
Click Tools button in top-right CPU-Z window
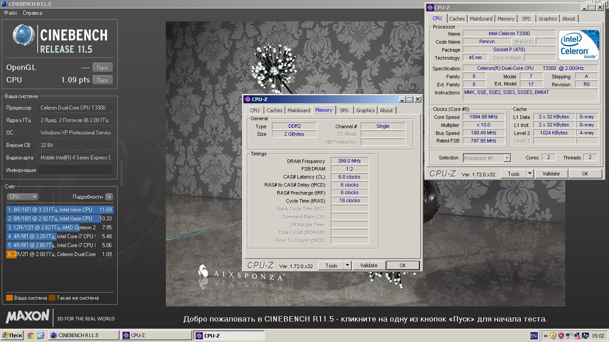[514, 174]
